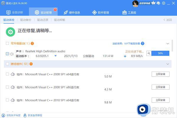Image resolution: width=177 pixels, height=118 pixels.
Task: Open the smiley feedback icon
Action: 158,3
